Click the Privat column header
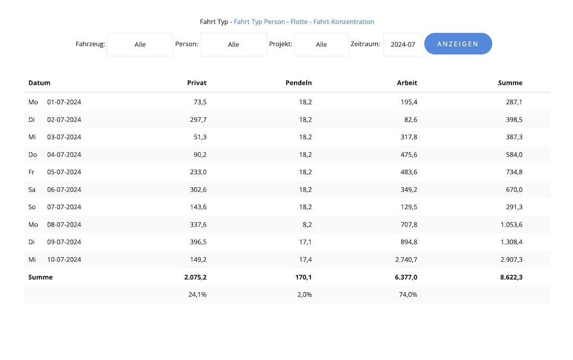 (197, 83)
